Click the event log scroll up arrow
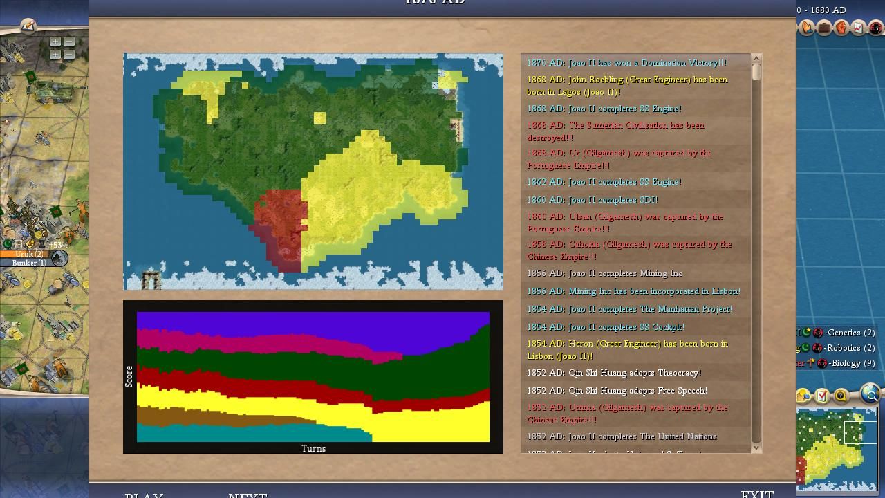This screenshot has width=885, height=498. (x=756, y=59)
